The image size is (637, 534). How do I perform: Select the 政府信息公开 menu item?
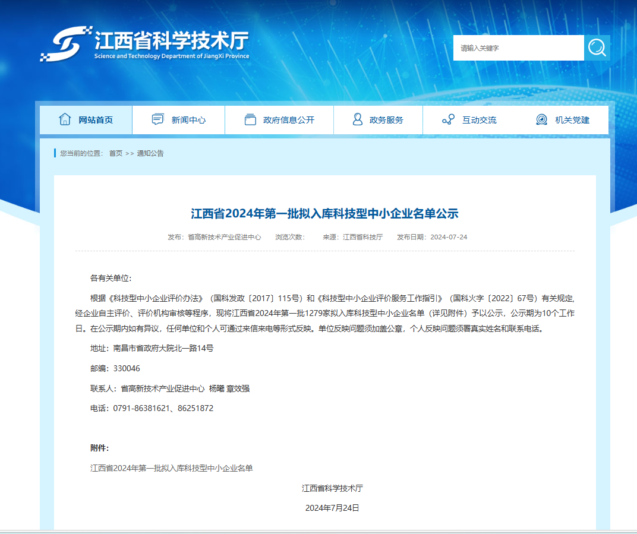289,120
